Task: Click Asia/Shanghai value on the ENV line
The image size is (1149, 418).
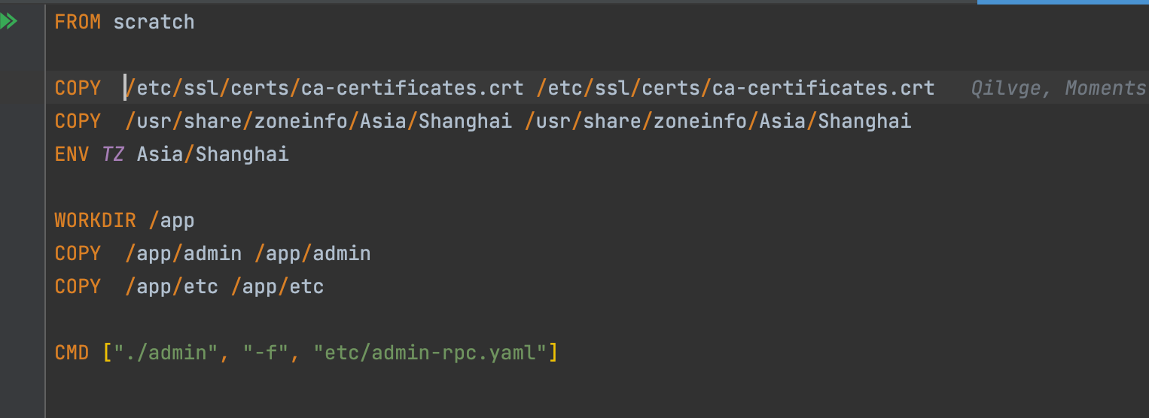Action: 213,155
